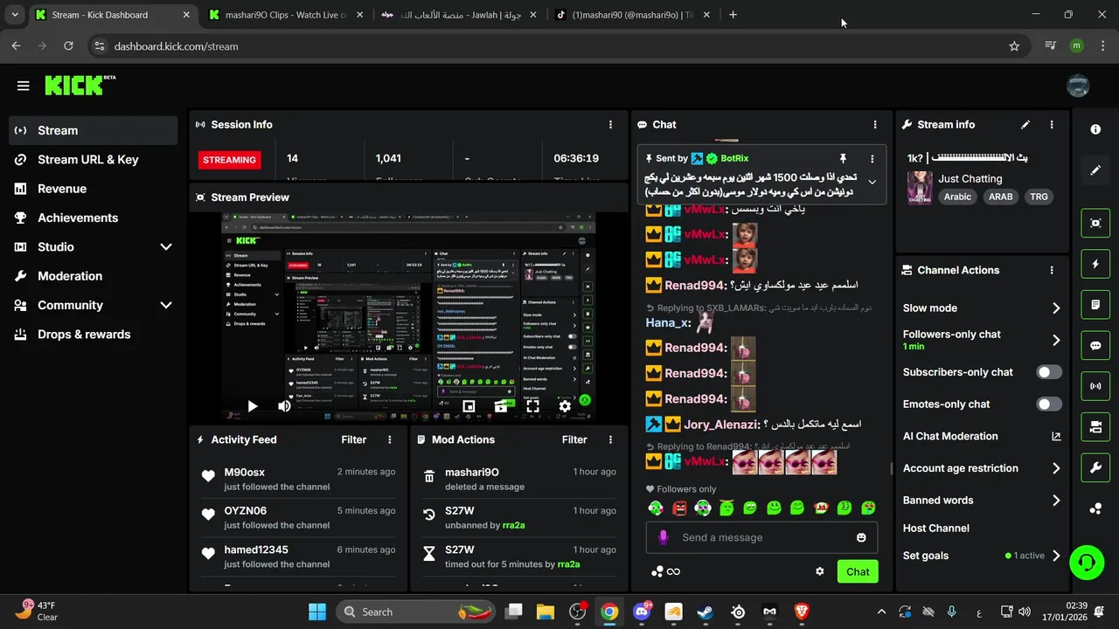This screenshot has width=1119, height=629.
Task: Expand the Community sidebar section
Action: (x=166, y=305)
